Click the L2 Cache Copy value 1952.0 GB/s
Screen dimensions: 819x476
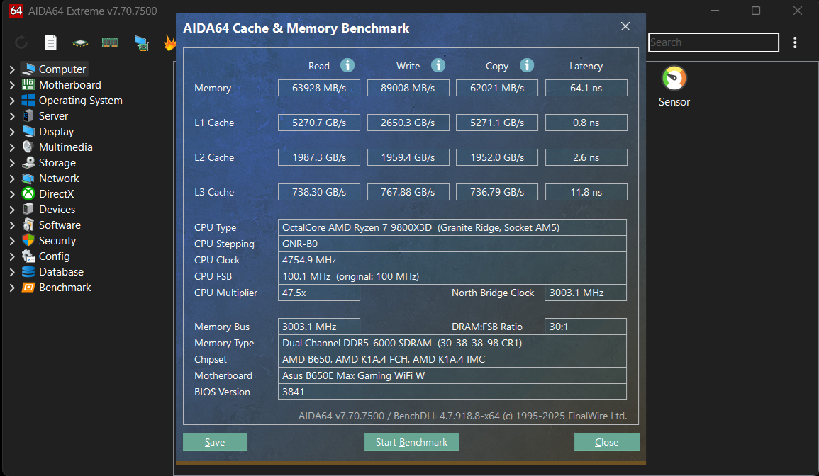497,157
